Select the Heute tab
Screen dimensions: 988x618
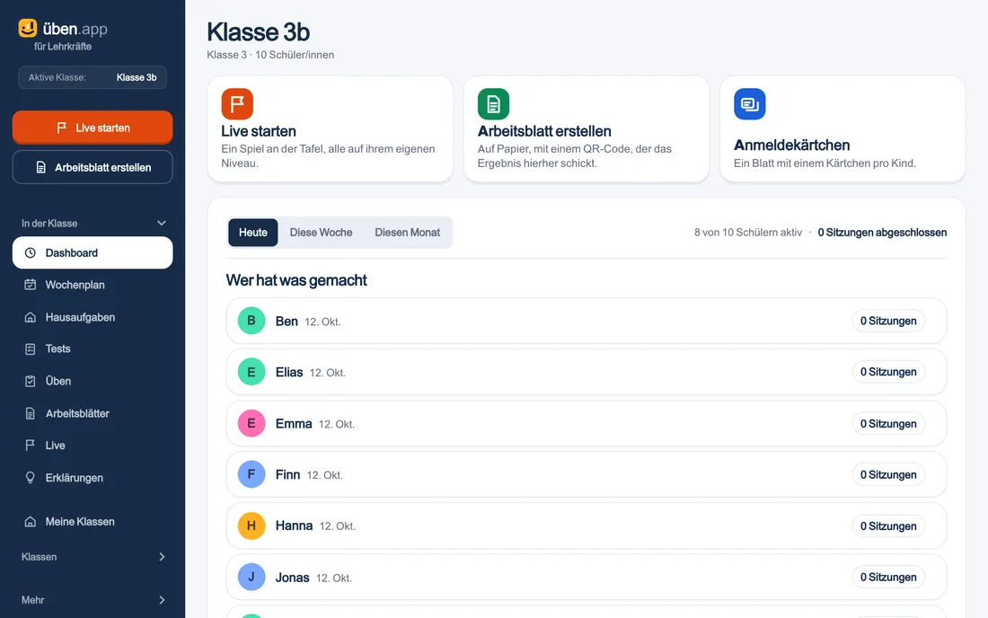[x=252, y=233]
